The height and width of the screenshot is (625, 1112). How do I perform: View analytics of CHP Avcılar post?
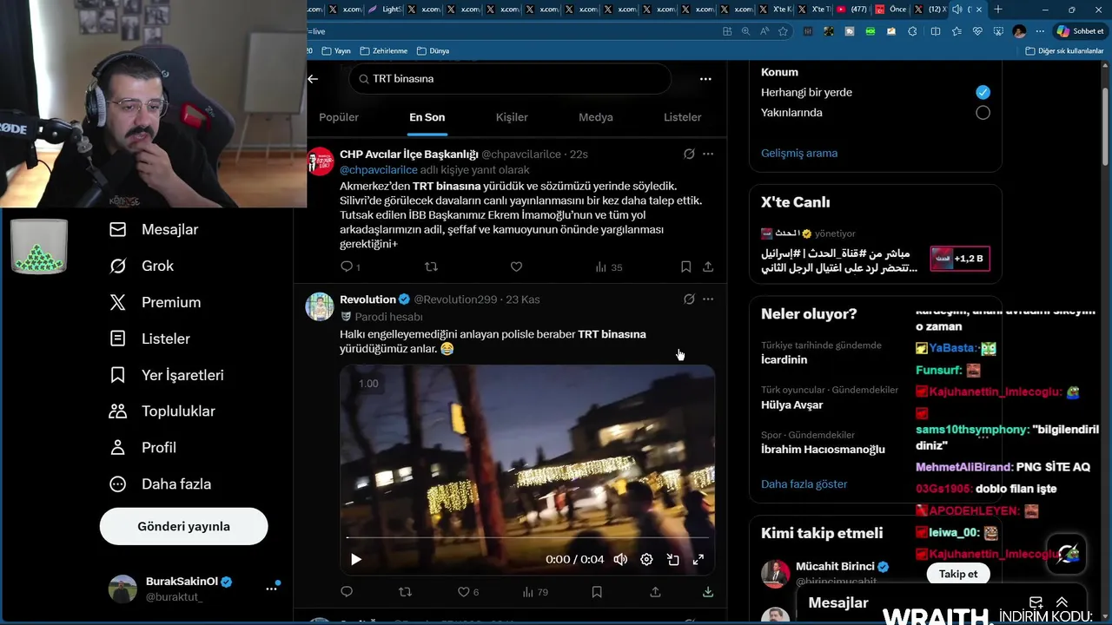pos(608,266)
